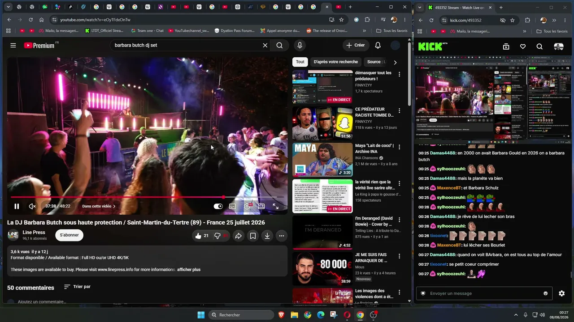This screenshot has width=574, height=322.
Task: Open Brave browser from taskbar
Action: pyautogui.click(x=281, y=315)
